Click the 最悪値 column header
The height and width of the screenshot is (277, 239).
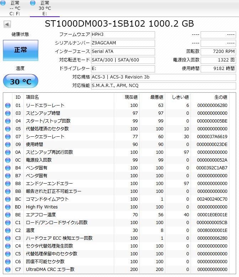(x=157, y=97)
